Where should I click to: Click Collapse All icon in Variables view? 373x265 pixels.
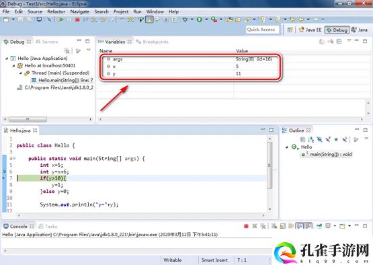coord(339,42)
